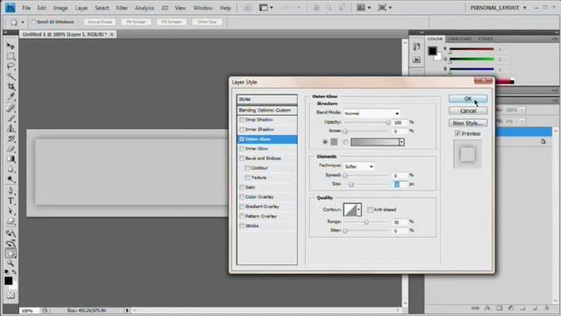This screenshot has width=561, height=316.
Task: Open the Screen Mode icon menu
Action: click(x=385, y=8)
